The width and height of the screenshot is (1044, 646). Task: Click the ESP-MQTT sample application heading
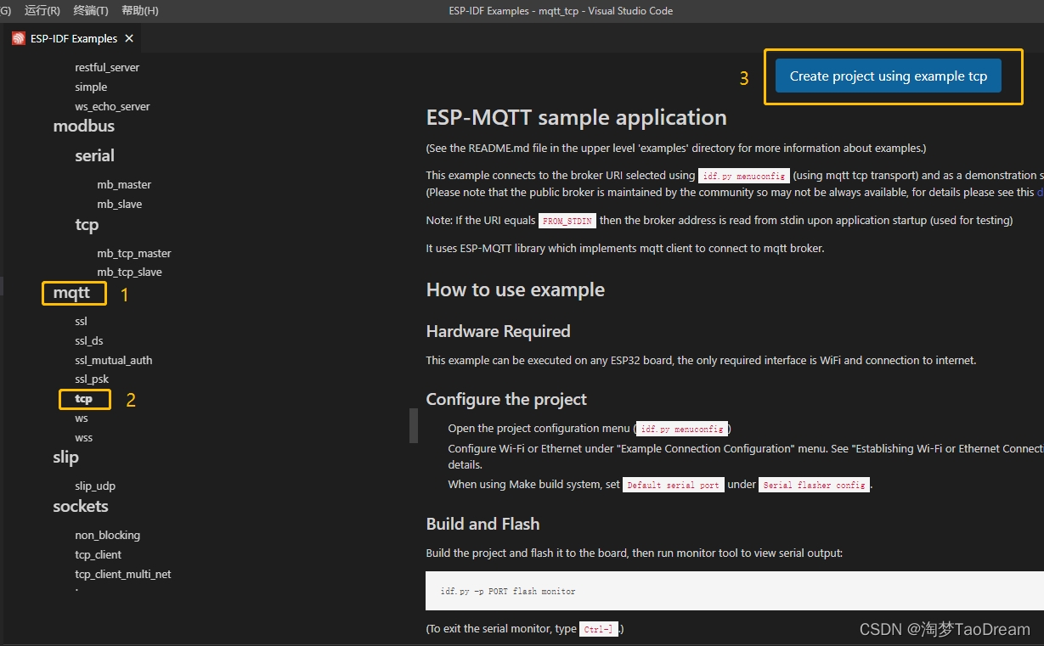coord(577,117)
